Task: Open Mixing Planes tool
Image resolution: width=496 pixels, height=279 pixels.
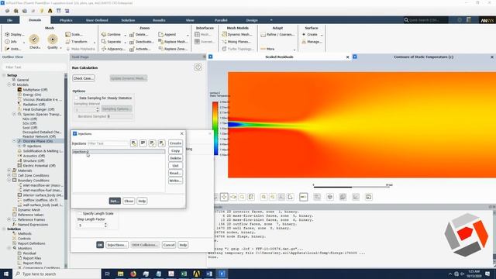Action: (236, 41)
